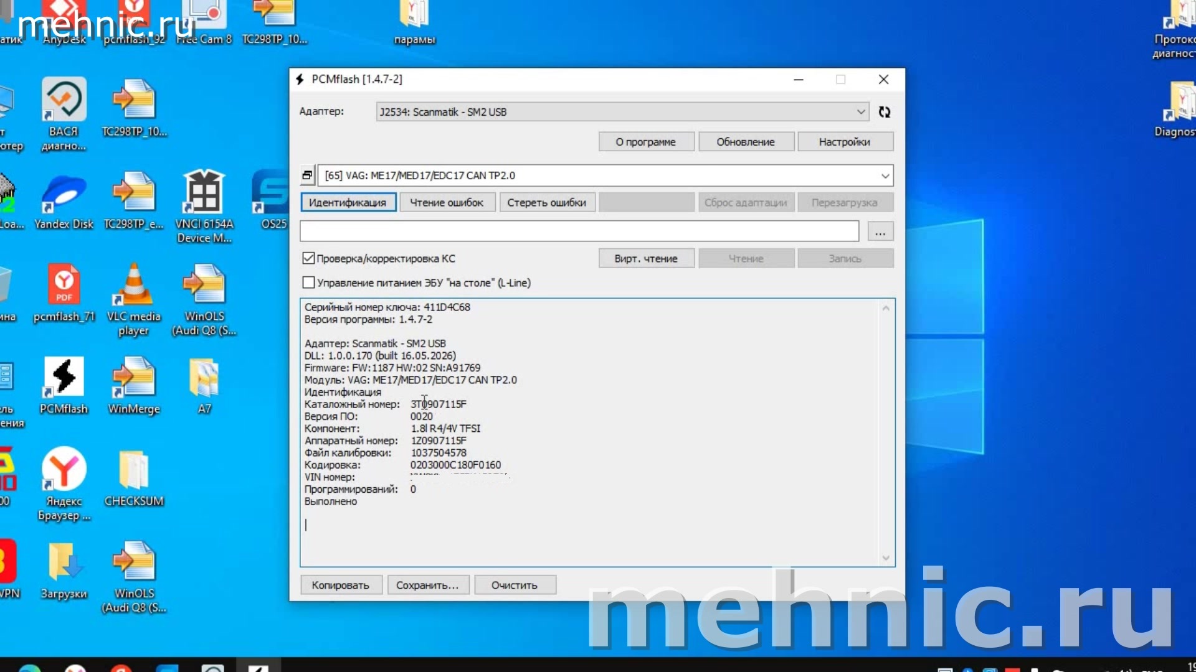Click the О программе button

(x=646, y=142)
